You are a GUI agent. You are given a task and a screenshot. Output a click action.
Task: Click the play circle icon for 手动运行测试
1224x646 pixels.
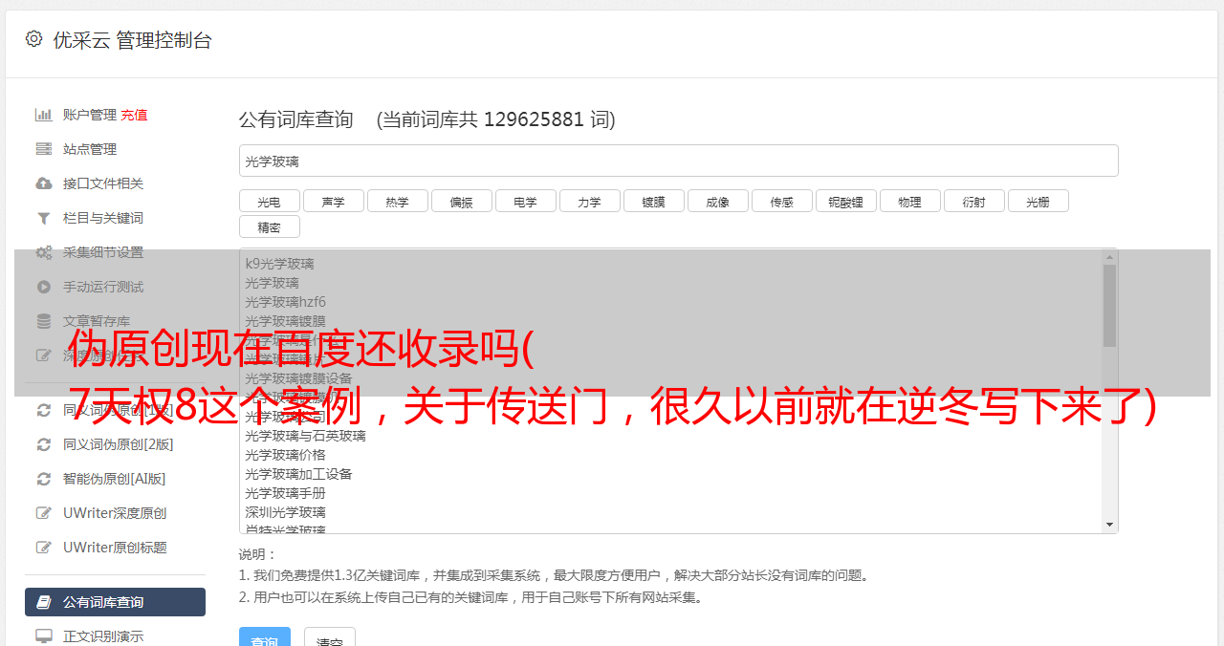[x=44, y=287]
